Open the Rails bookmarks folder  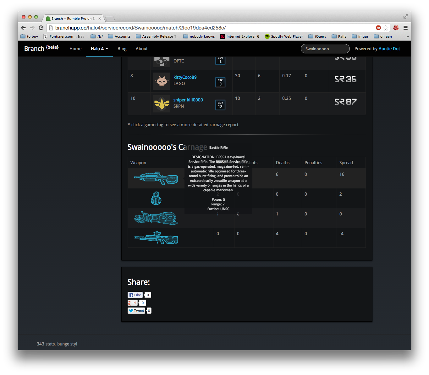pyautogui.click(x=339, y=36)
